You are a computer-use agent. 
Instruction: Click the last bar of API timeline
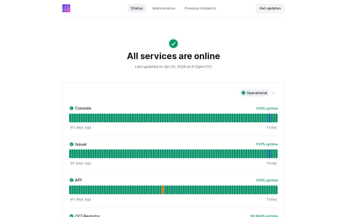[277, 190]
